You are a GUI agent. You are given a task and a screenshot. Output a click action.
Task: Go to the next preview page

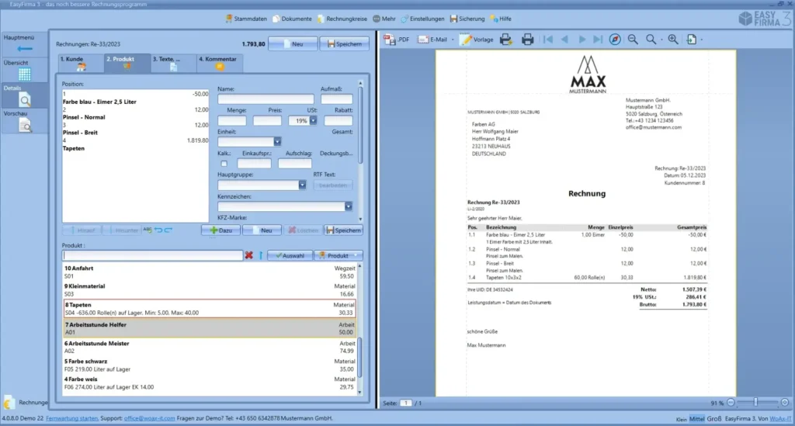[581, 39]
